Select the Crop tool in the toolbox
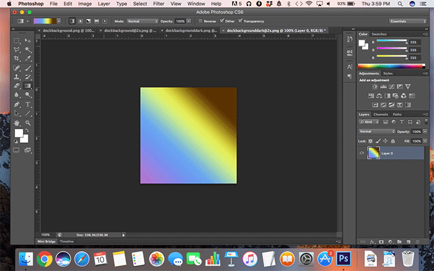Viewport: 434px width, 271px height. click(x=17, y=58)
